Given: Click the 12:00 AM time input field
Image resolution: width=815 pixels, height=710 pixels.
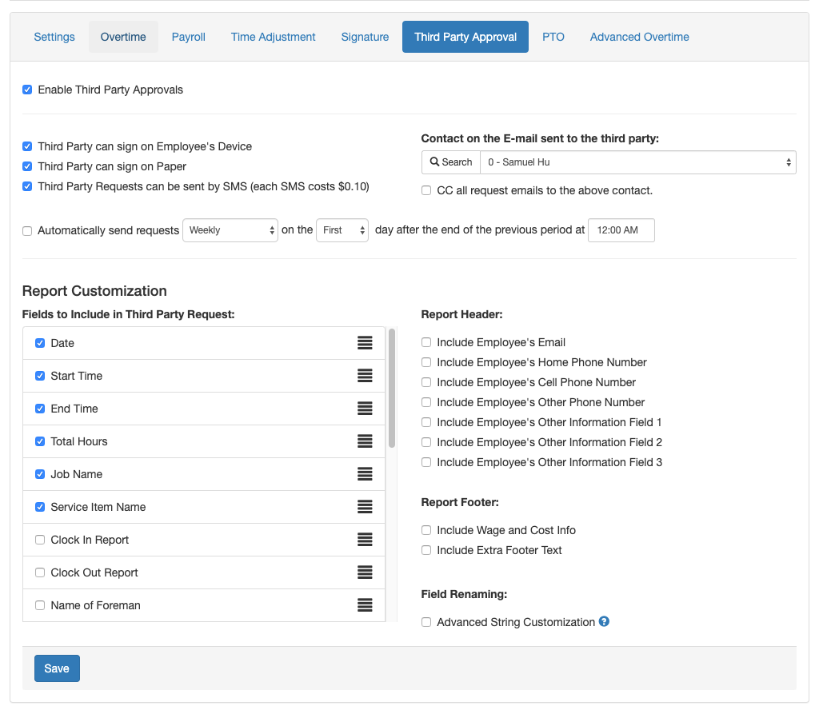Looking at the screenshot, I should [x=621, y=230].
